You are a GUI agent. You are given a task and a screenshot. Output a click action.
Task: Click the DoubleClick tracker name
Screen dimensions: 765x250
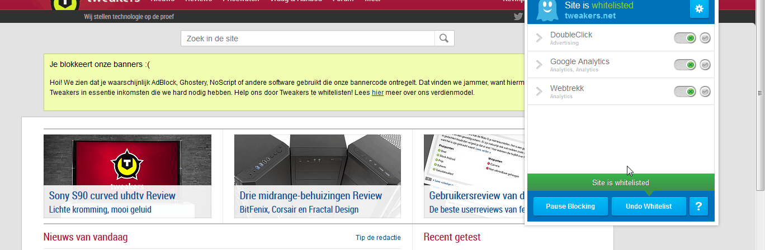point(571,35)
